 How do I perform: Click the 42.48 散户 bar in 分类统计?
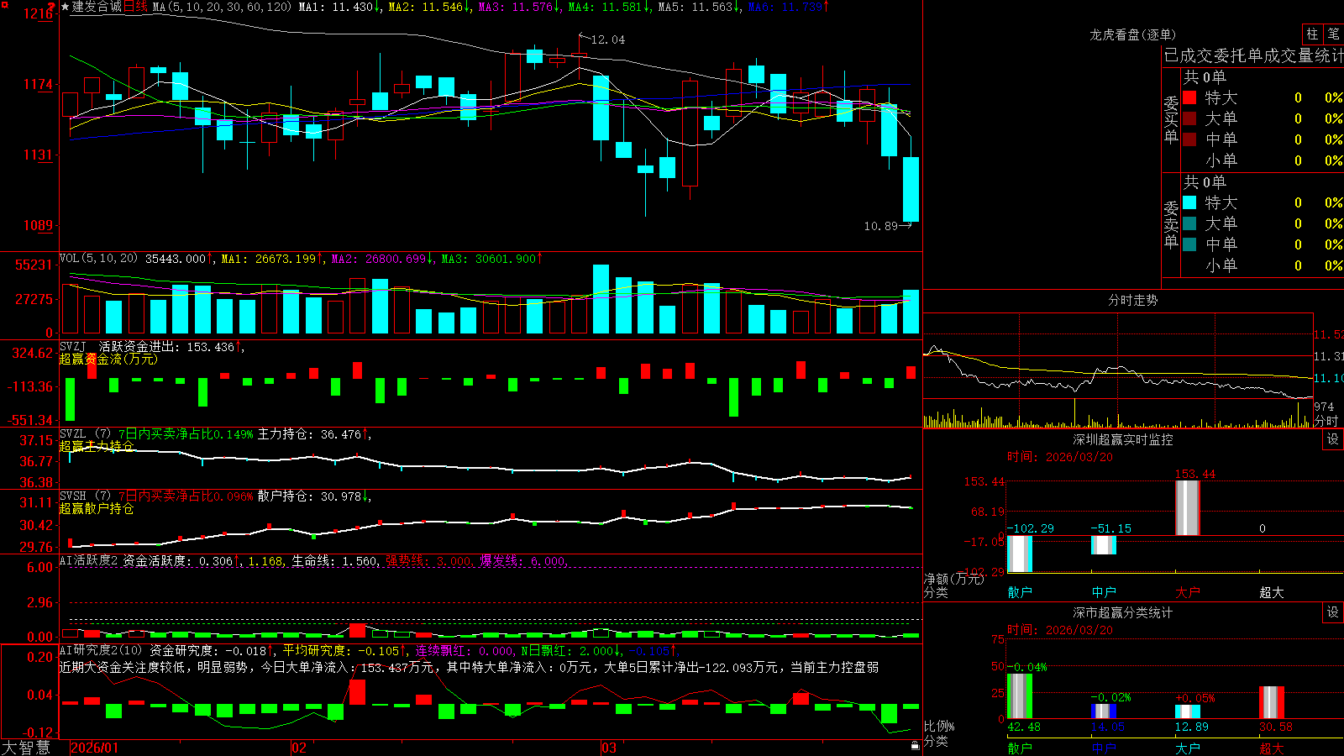click(x=1019, y=696)
